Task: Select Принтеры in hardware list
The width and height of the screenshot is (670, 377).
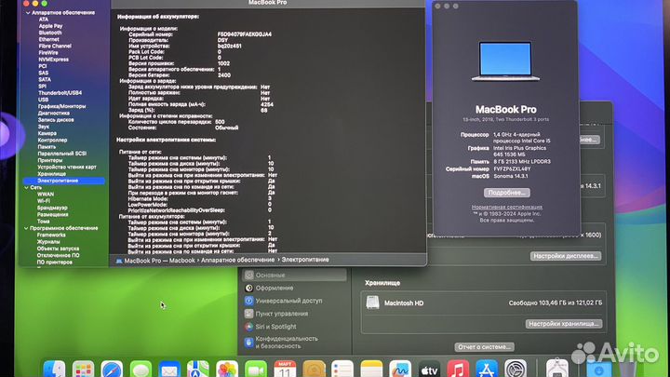Action: point(50,160)
